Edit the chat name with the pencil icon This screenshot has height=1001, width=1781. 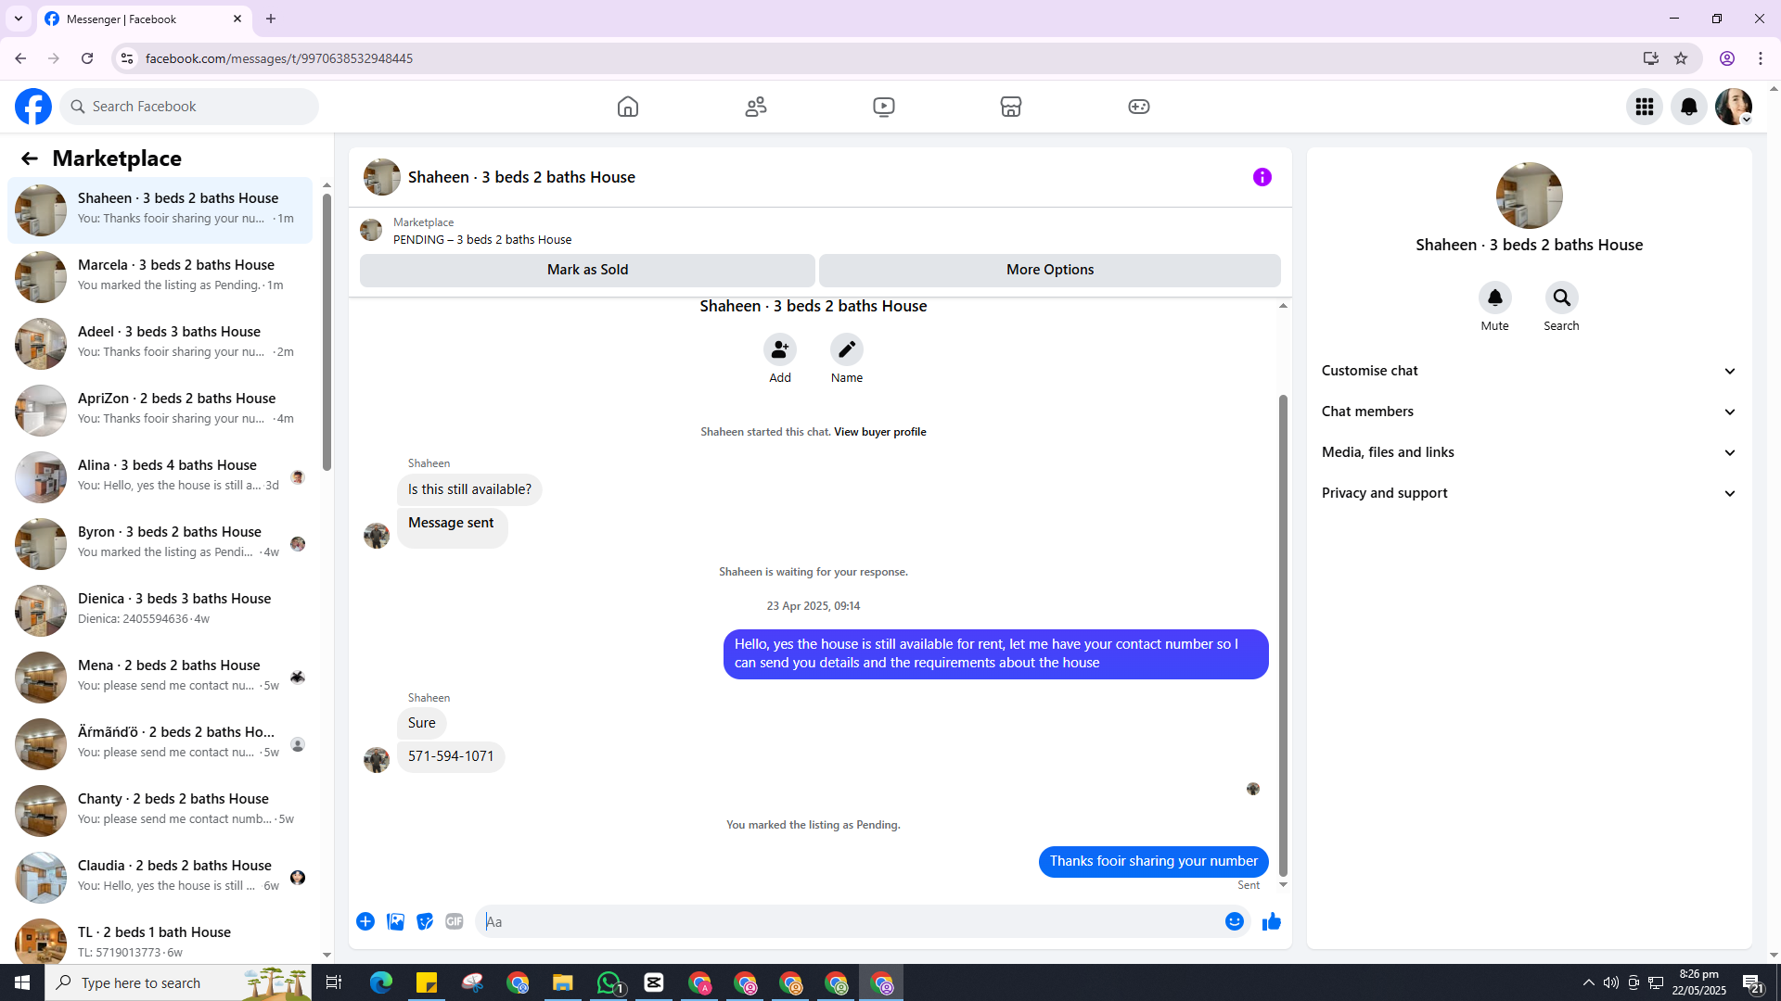click(x=847, y=349)
